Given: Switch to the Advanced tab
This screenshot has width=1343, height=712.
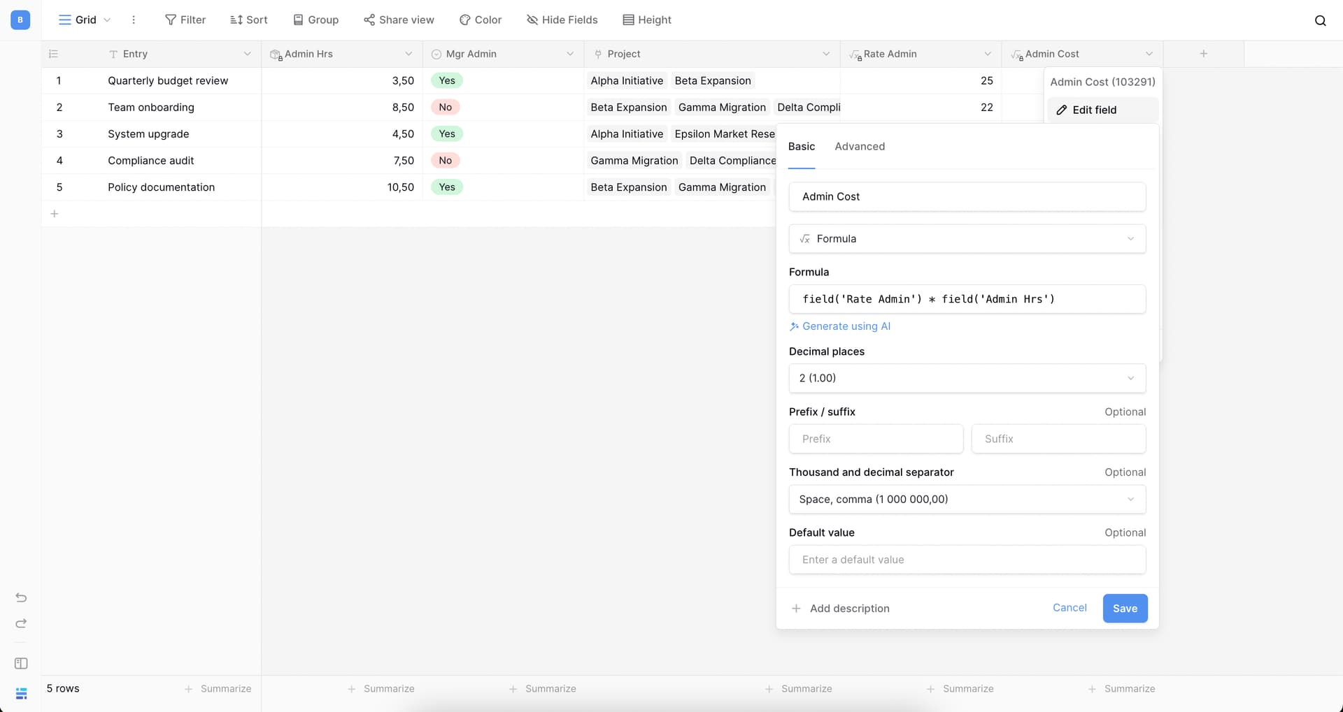Looking at the screenshot, I should point(859,146).
